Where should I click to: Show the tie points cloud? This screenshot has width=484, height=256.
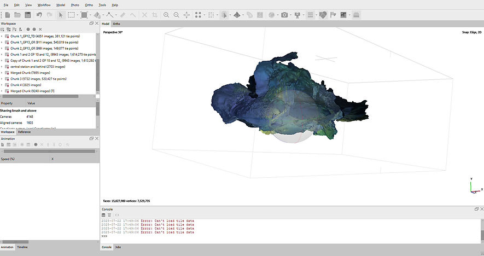click(x=198, y=15)
